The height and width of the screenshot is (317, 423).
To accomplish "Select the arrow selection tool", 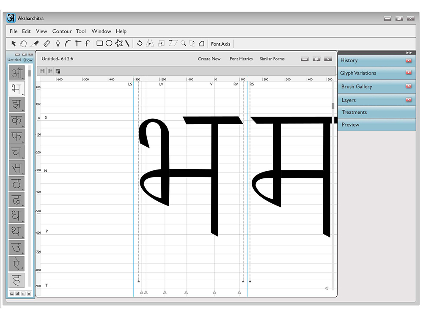I will point(14,44).
